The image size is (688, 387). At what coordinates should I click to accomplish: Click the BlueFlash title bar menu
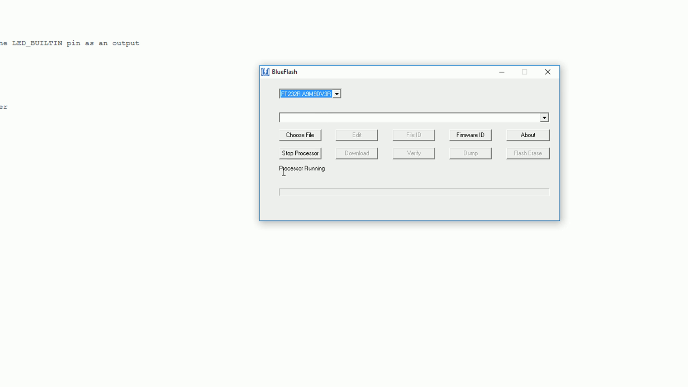[x=265, y=71]
